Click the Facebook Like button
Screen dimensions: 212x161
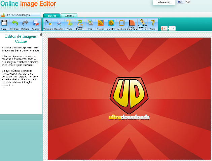[181, 2]
